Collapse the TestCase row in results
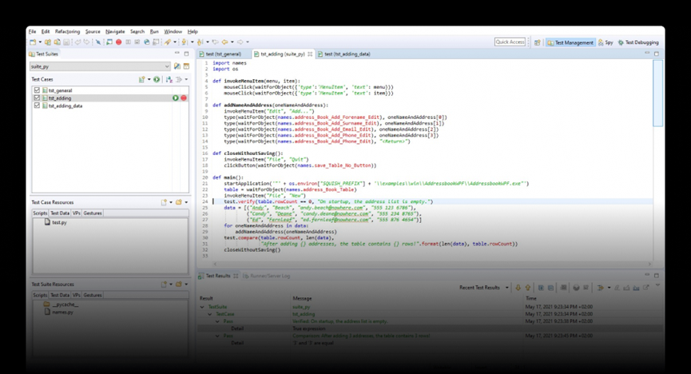Viewport: 691px width, 374px height. (210, 314)
